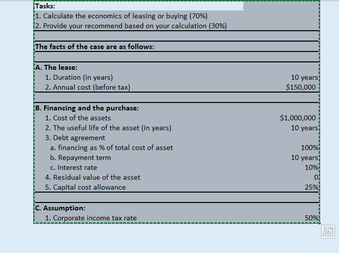339x253 pixels.
Task: Click the '1. Duration (in years)' label
Action: coord(79,77)
